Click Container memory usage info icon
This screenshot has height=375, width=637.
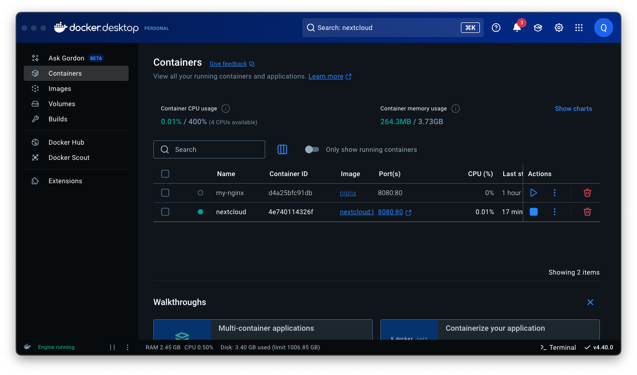click(456, 109)
